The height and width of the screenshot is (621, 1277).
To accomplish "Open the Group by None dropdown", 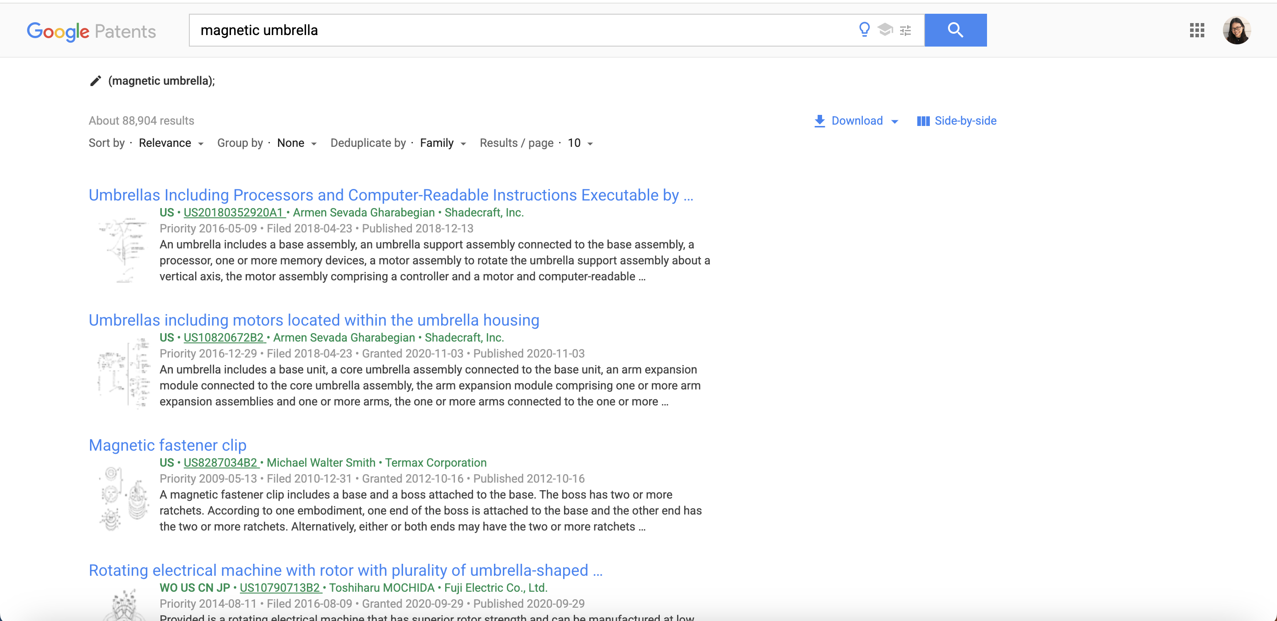I will click(x=297, y=143).
